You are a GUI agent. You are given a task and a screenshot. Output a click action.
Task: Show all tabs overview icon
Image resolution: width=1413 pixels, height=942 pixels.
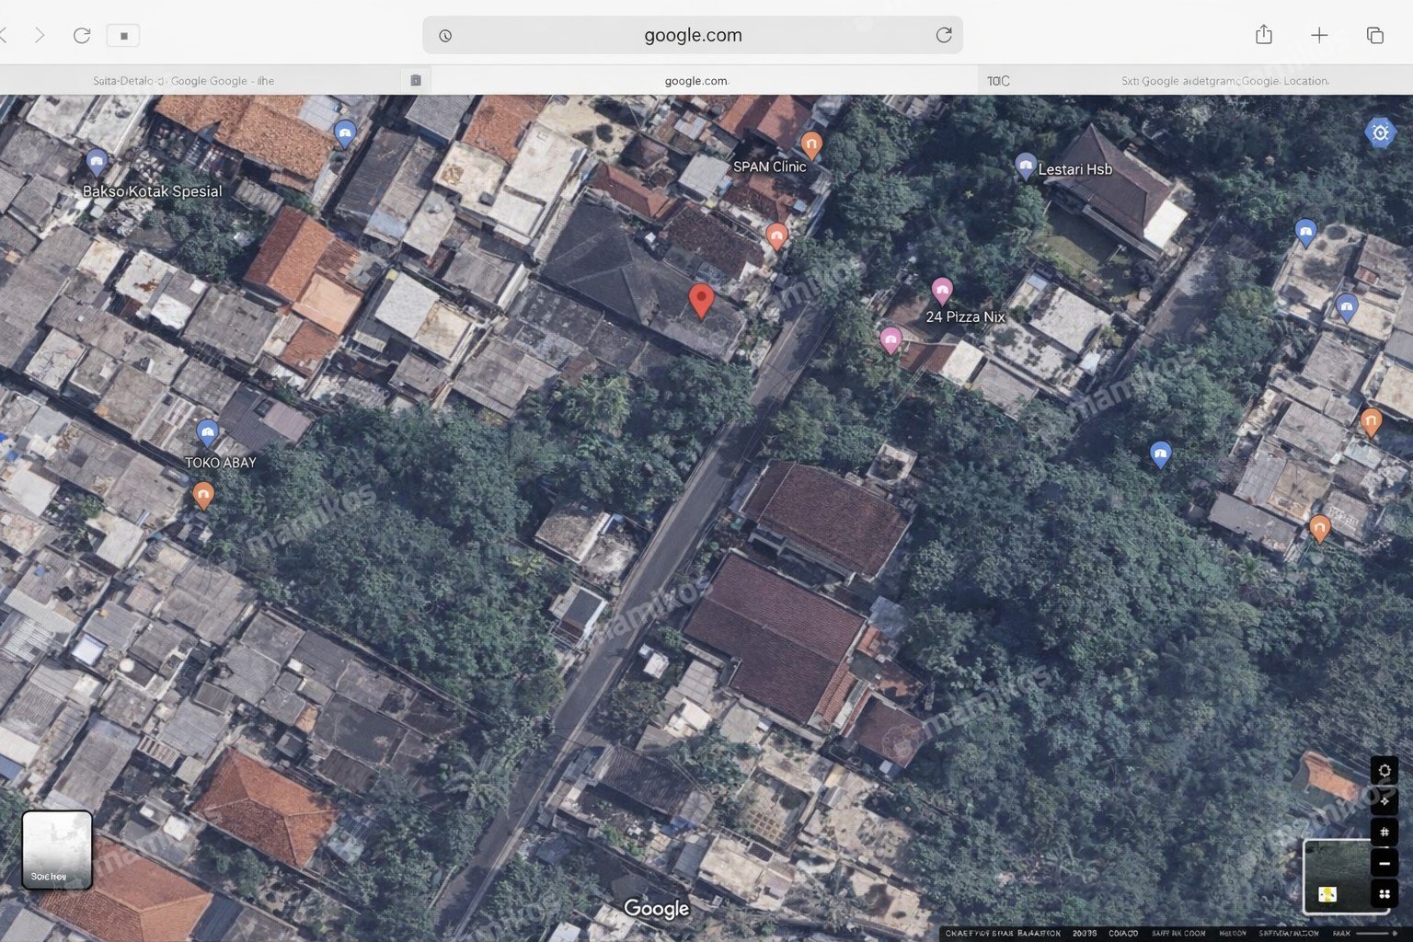click(1375, 35)
